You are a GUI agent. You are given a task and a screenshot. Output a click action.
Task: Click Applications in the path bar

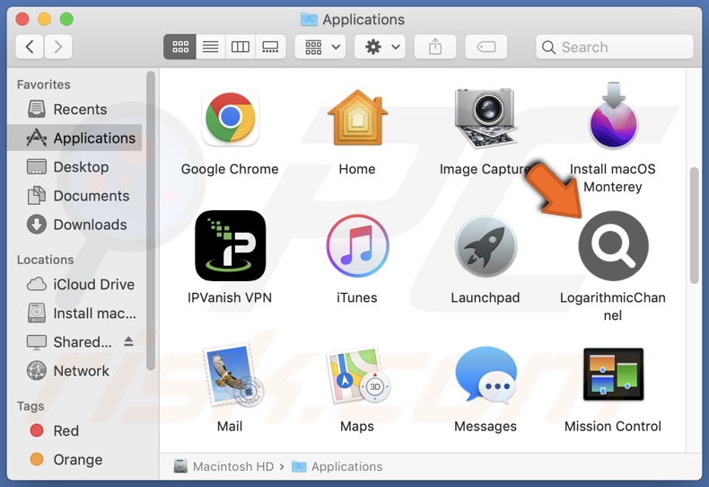pyautogui.click(x=337, y=466)
